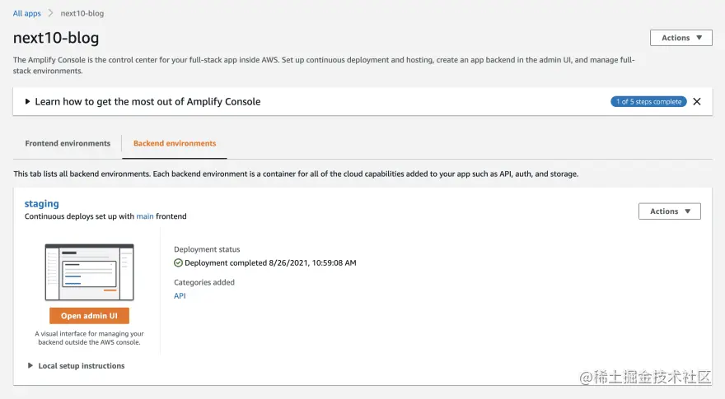725x399 pixels.
Task: Click the Deployment completed timestamp text
Action: [270, 263]
